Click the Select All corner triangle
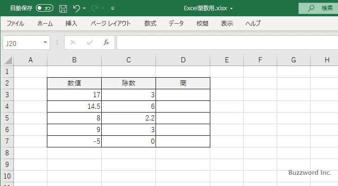The height and width of the screenshot is (186, 338). pos(8,60)
